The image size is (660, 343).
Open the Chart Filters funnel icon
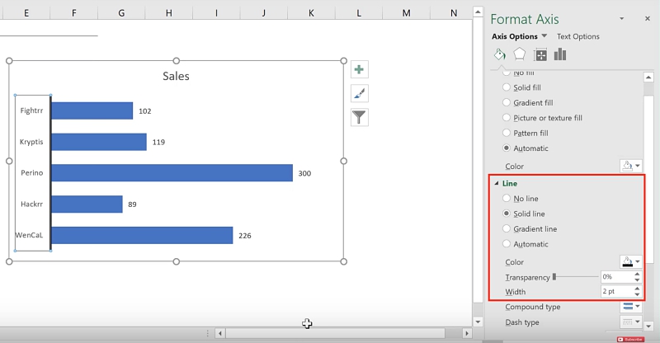tap(359, 117)
